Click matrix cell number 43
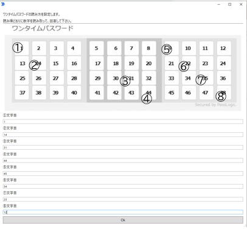This screenshot has height=229, width=247. tap(131, 93)
